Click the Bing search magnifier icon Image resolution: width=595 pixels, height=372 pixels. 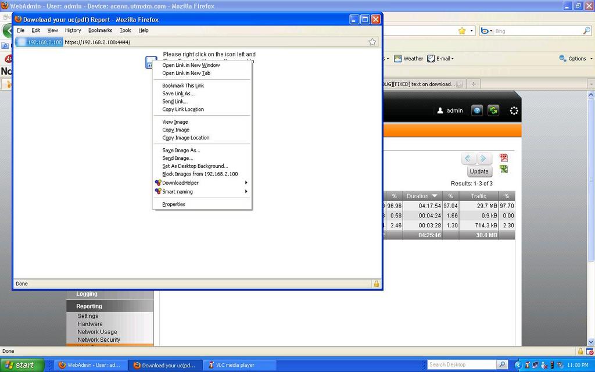(586, 31)
